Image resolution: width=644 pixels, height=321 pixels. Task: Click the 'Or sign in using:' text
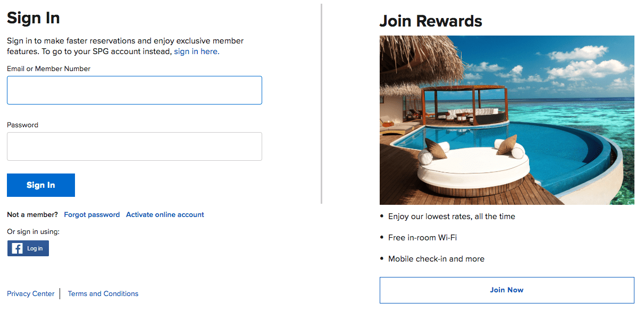(34, 232)
